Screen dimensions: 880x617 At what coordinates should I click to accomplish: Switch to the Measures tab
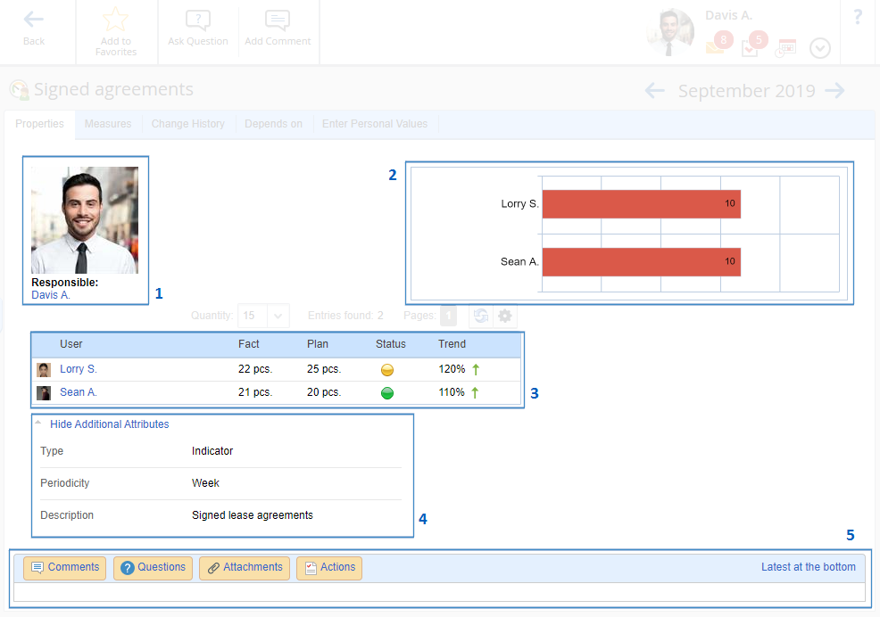pyautogui.click(x=108, y=124)
